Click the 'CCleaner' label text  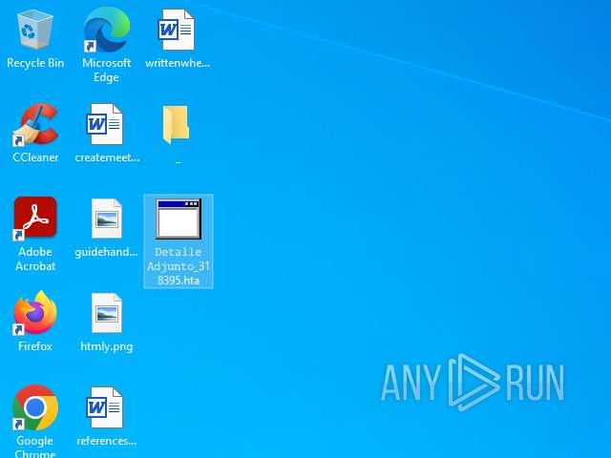35,157
